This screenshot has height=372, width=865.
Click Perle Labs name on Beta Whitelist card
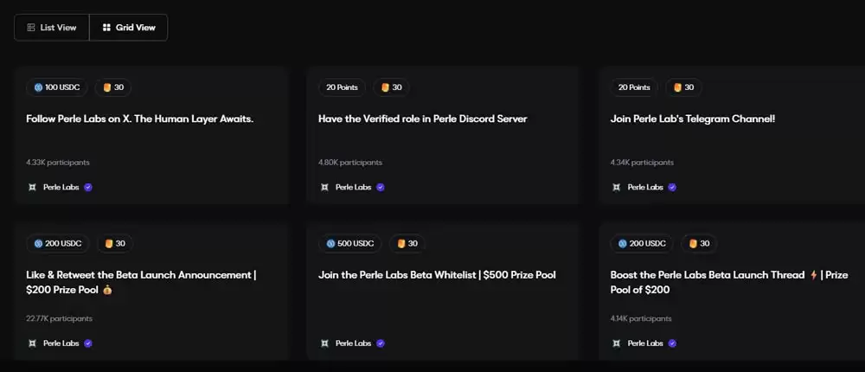click(x=353, y=343)
